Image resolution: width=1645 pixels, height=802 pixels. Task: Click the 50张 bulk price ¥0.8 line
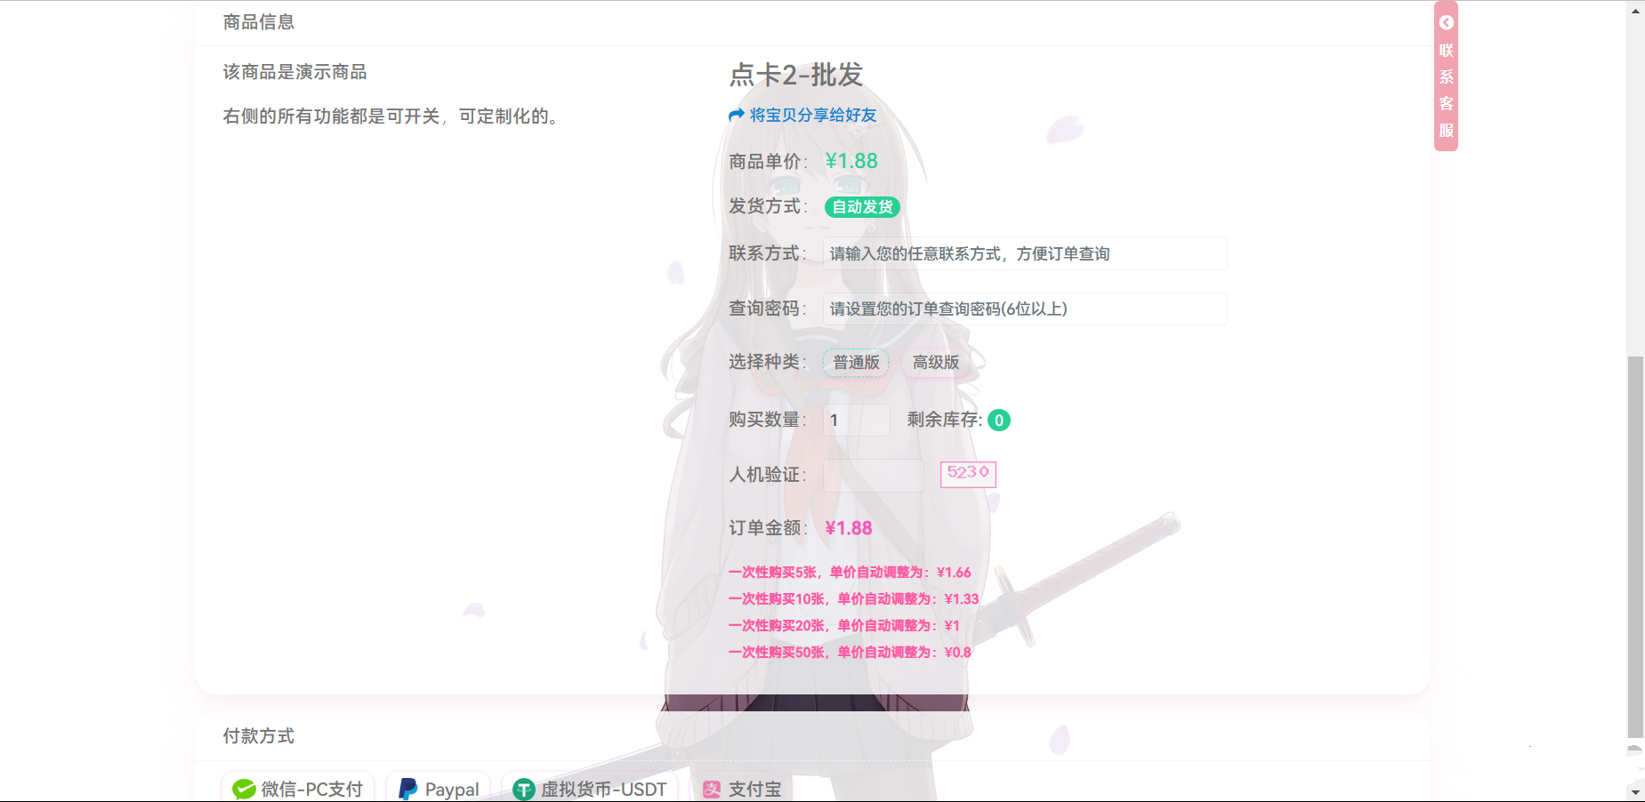[x=850, y=653]
